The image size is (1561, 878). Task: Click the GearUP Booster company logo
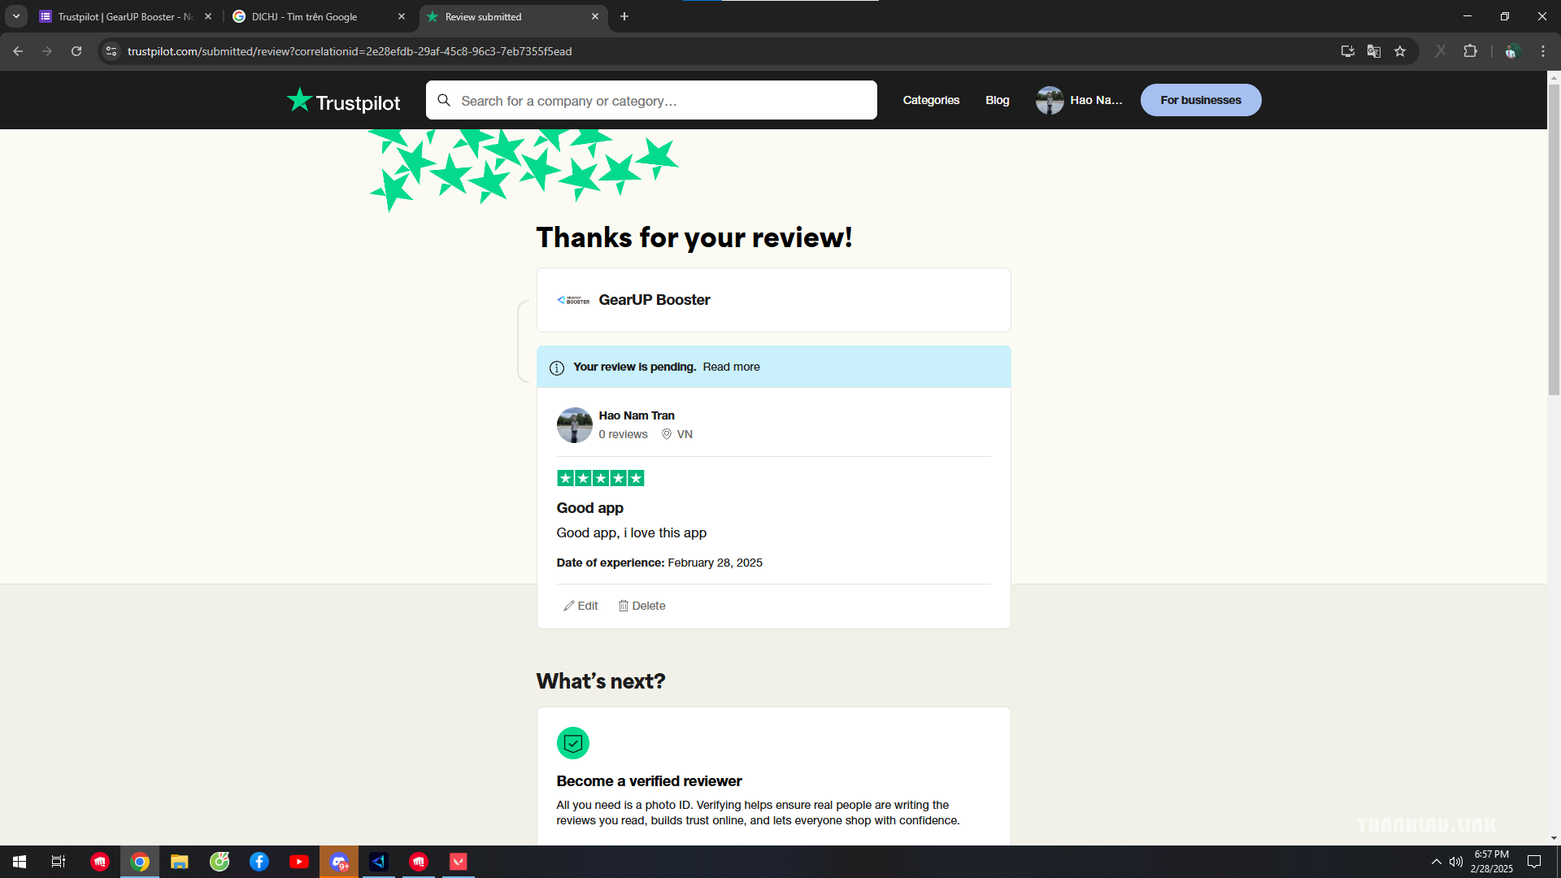573,300
